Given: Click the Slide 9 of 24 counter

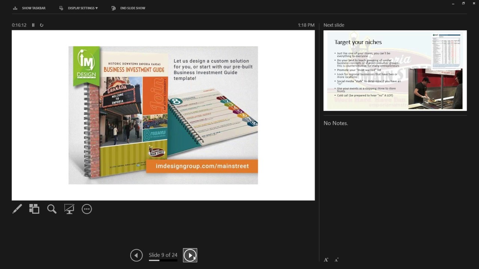Looking at the screenshot, I should [x=163, y=255].
